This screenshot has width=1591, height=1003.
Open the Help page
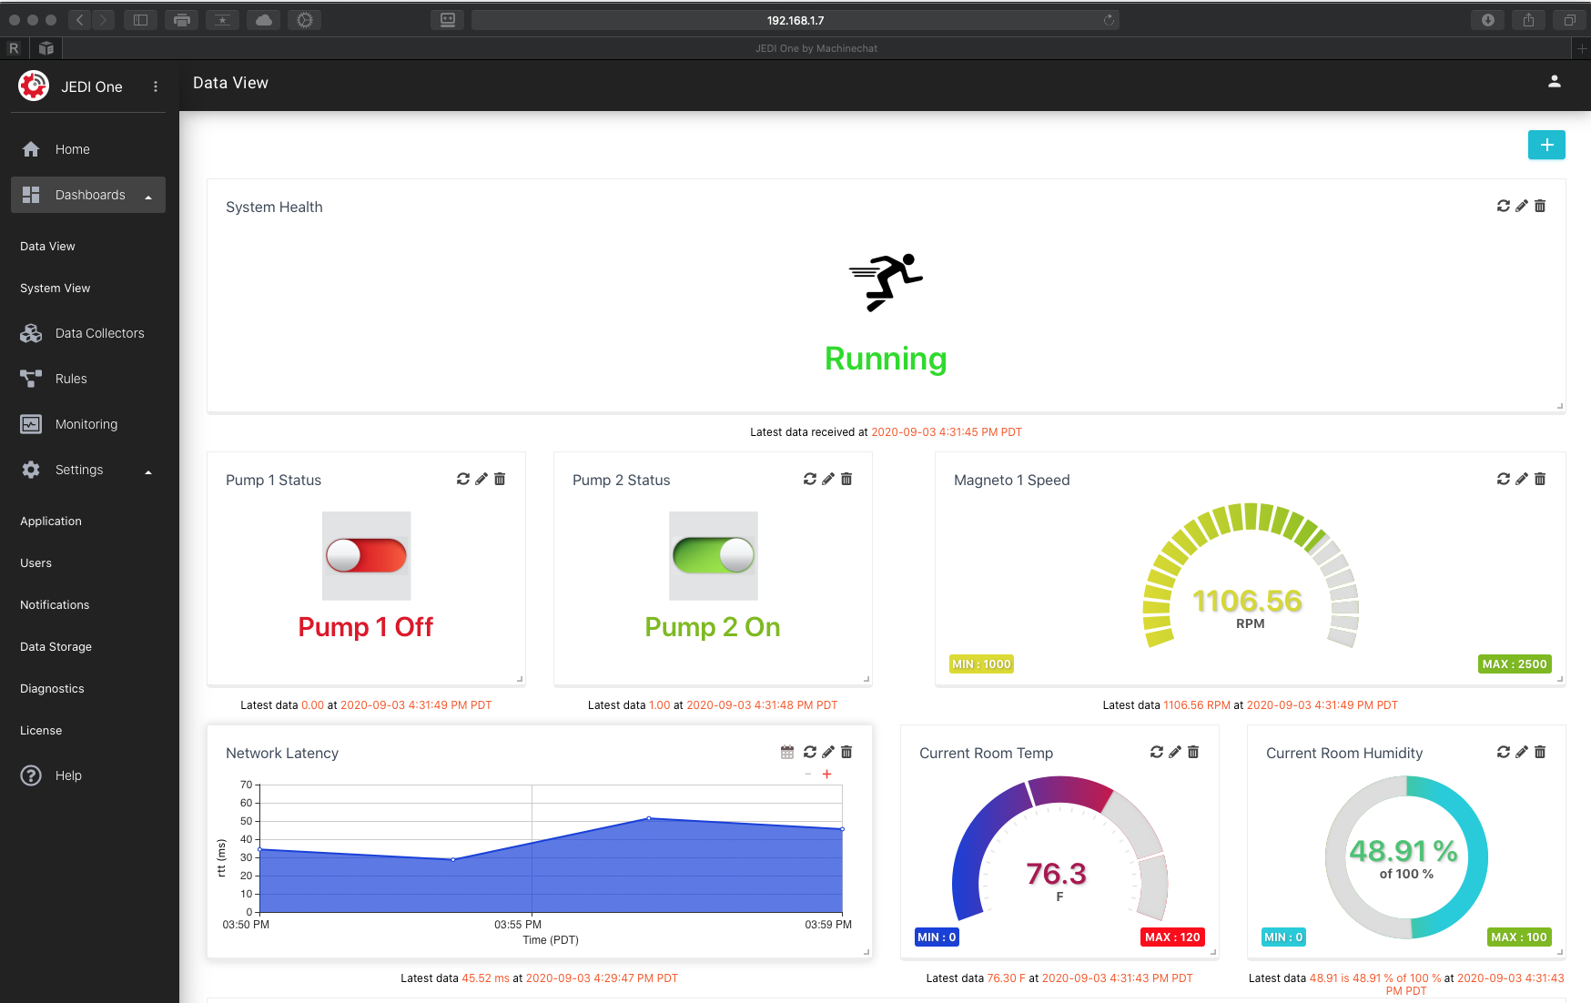click(x=88, y=775)
